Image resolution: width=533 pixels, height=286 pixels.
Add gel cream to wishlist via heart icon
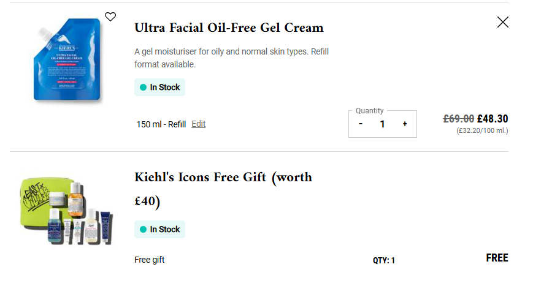[110, 17]
